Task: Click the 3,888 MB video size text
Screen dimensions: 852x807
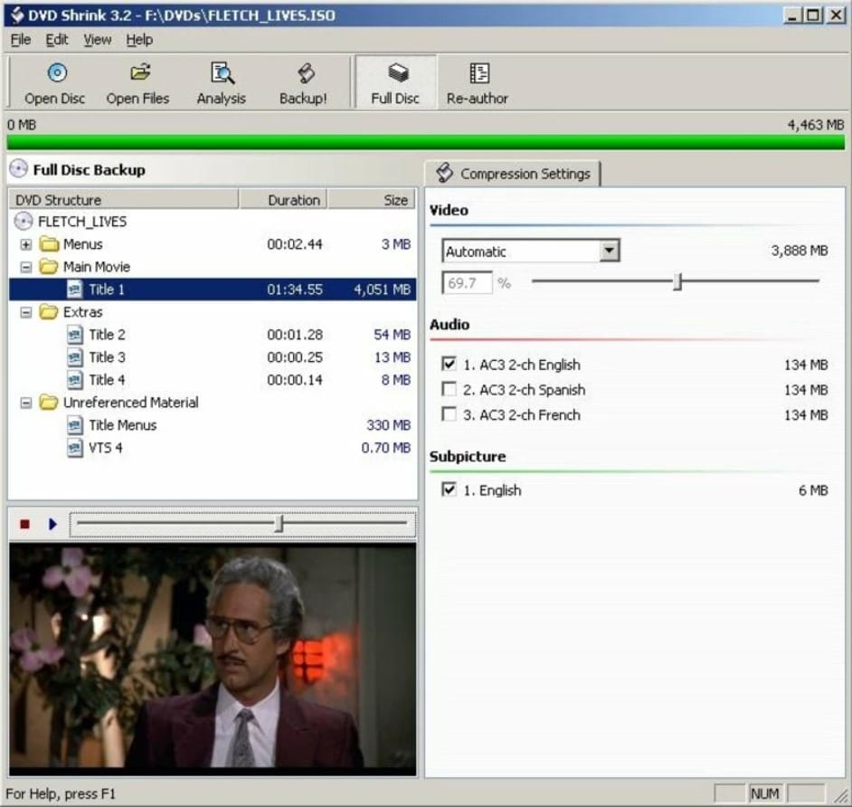Action: click(800, 251)
